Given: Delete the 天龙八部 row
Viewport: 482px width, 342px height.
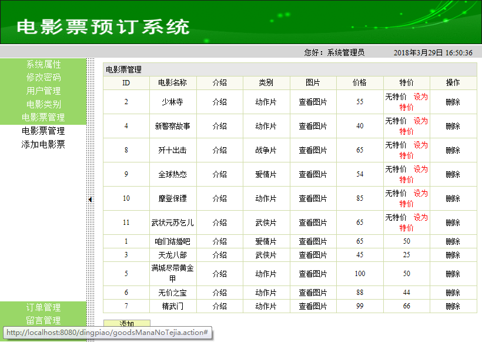Looking at the screenshot, I should [453, 255].
